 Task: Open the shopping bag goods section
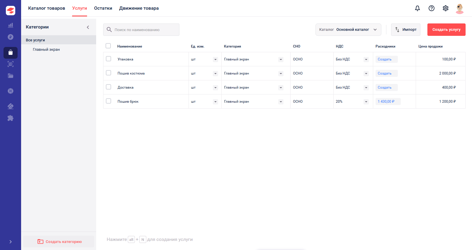11,53
